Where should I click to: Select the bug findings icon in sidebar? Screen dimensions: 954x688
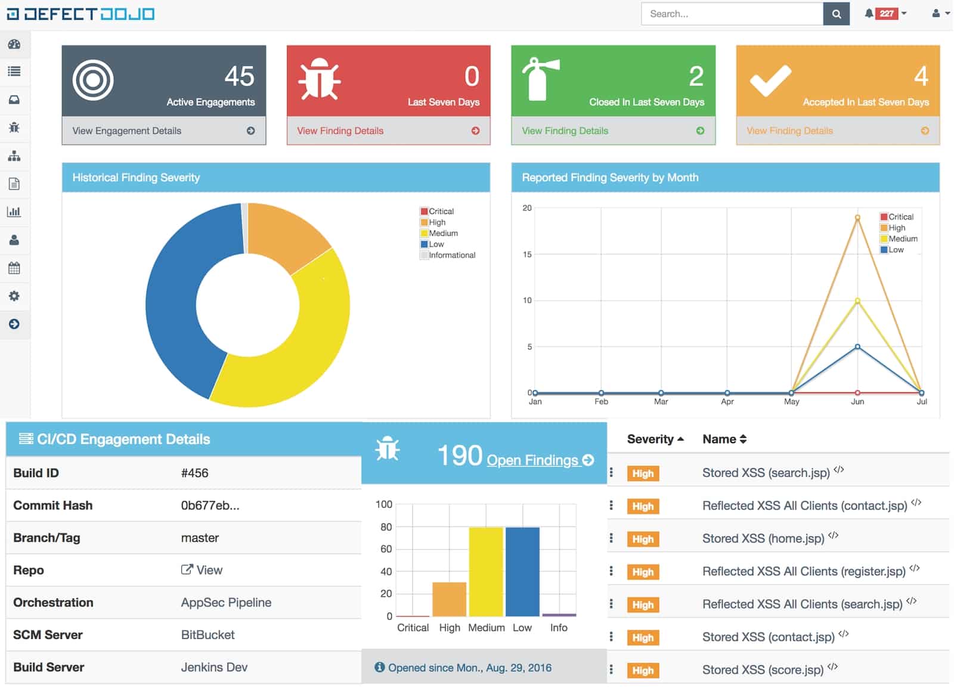15,128
